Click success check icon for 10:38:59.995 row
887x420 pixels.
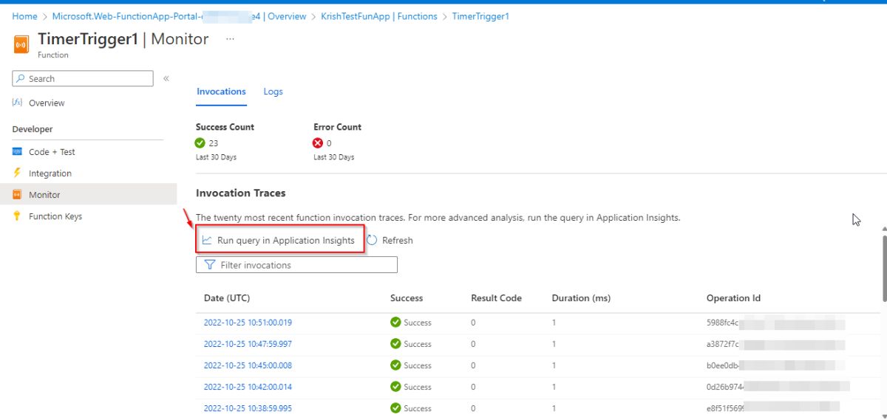[x=395, y=407]
